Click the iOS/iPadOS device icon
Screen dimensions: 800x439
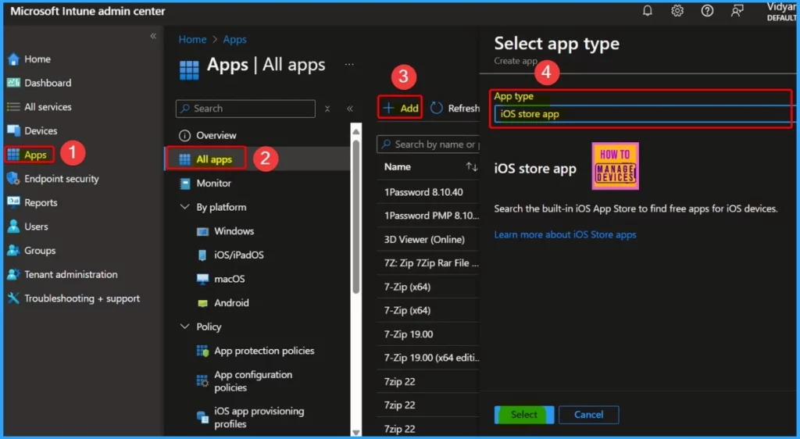tap(202, 255)
